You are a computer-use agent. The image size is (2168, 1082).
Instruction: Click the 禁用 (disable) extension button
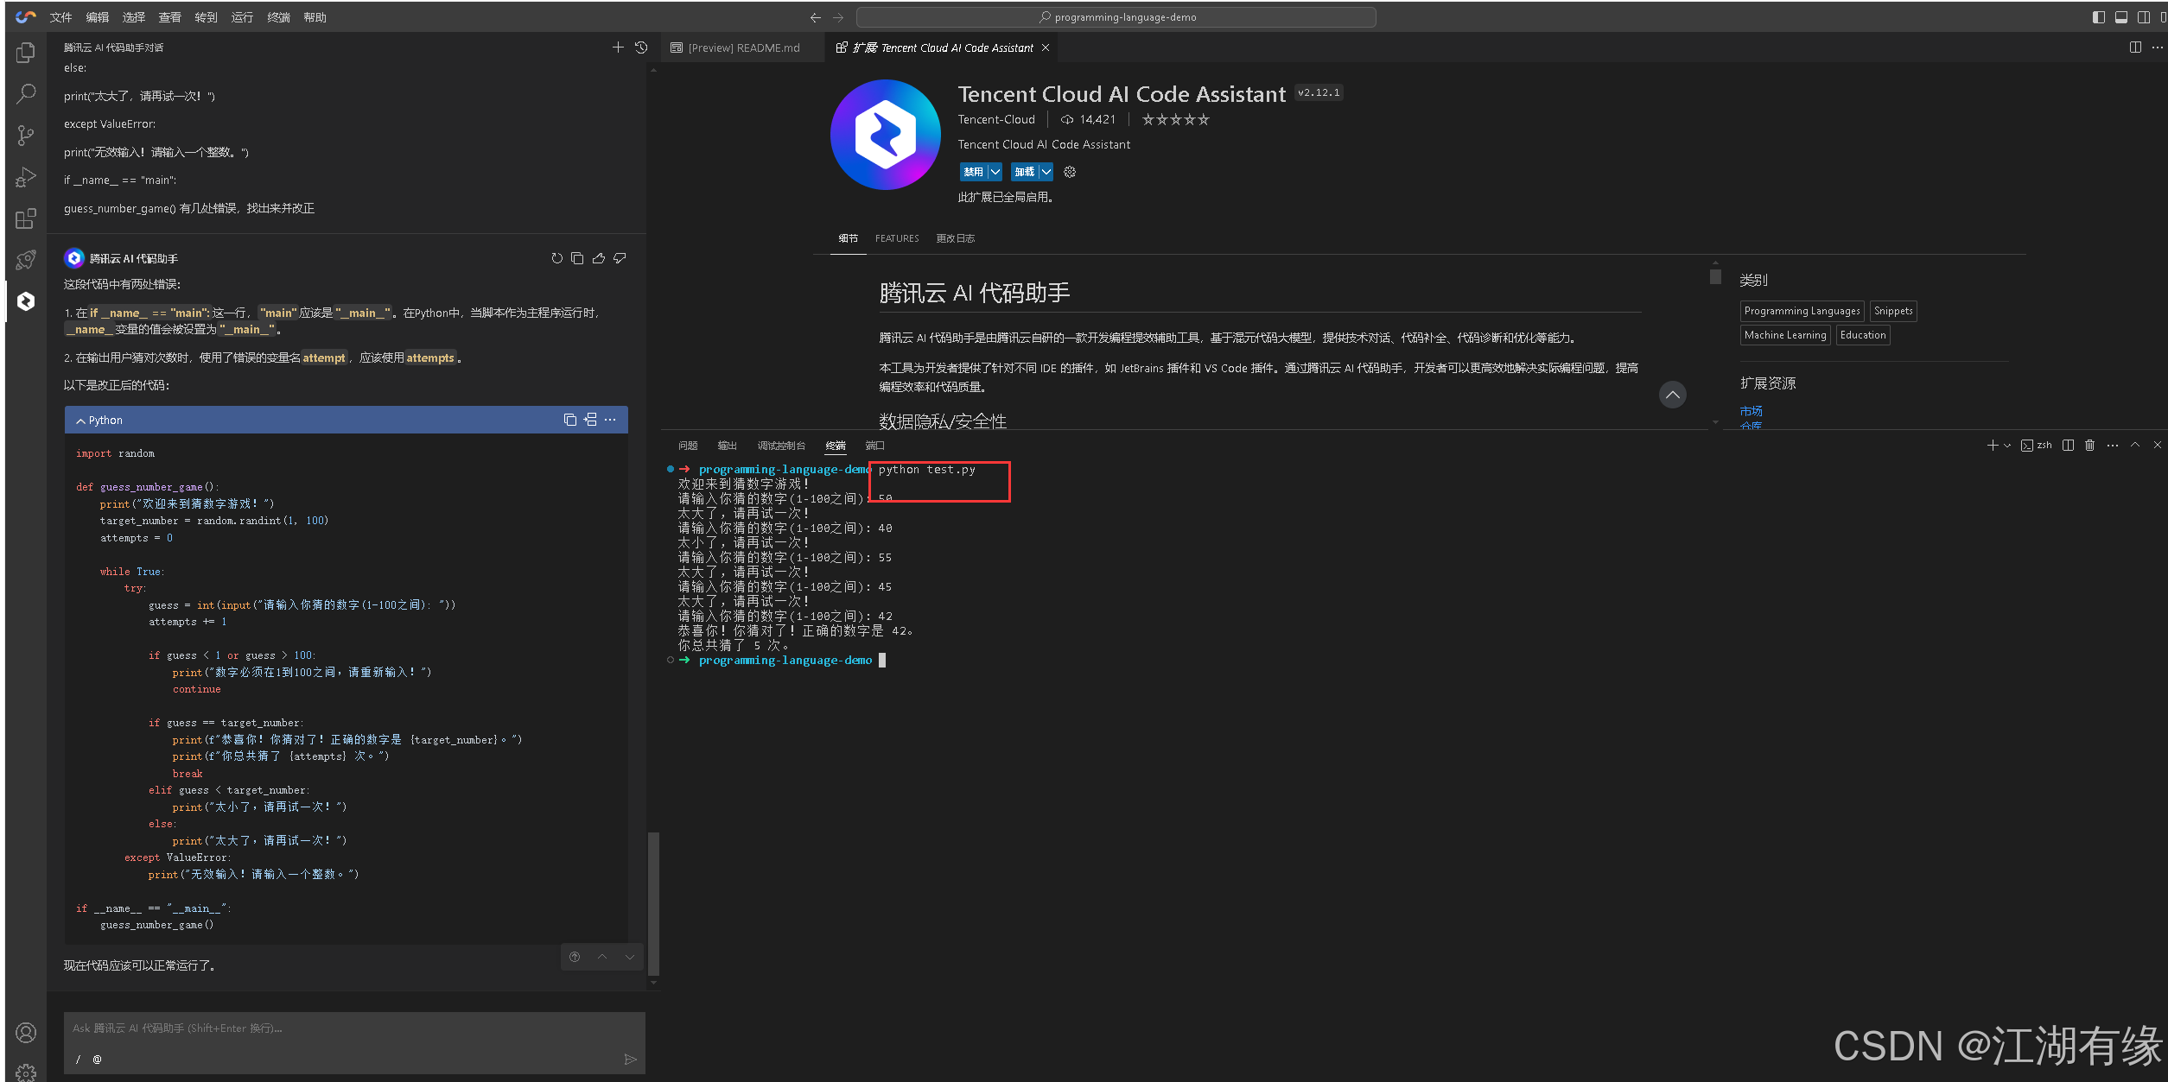click(x=973, y=172)
